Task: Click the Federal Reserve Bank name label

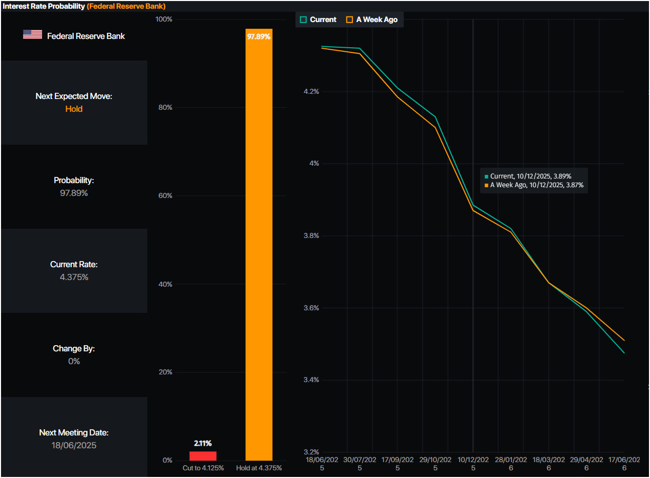Action: pos(86,36)
